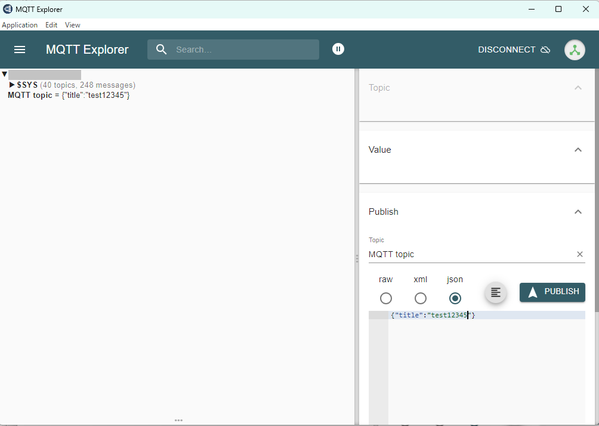Click the format JSON align icon
This screenshot has width=599, height=426.
click(496, 292)
